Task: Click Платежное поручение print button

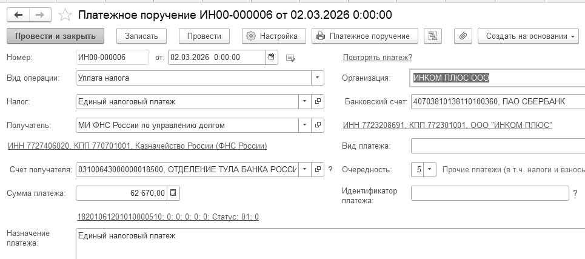Action: click(364, 36)
